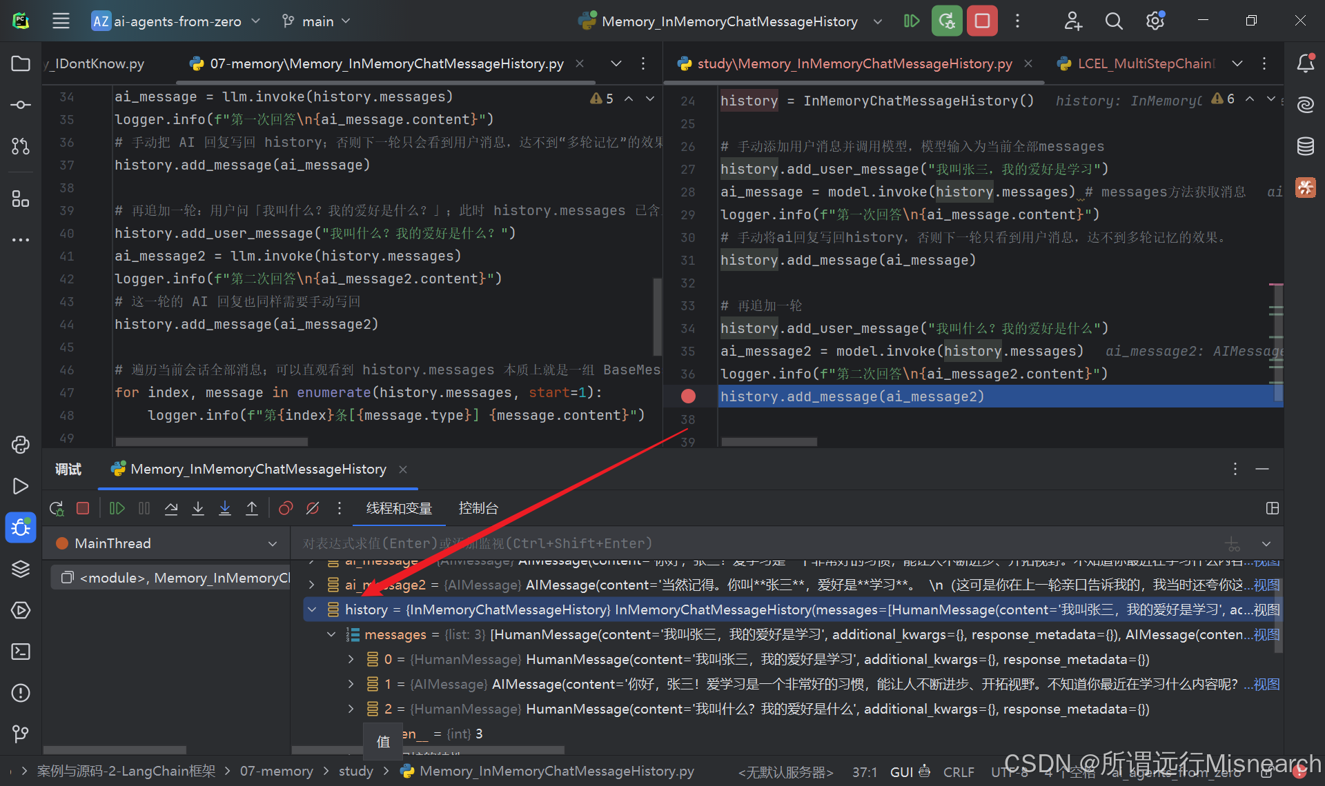Viewport: 1325px width, 786px height.
Task: Open the Commit tool window
Action: (21, 105)
